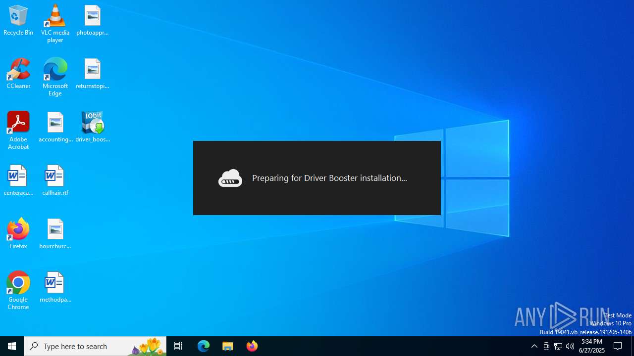
Task: Click the taskbar search box
Action: (95, 346)
